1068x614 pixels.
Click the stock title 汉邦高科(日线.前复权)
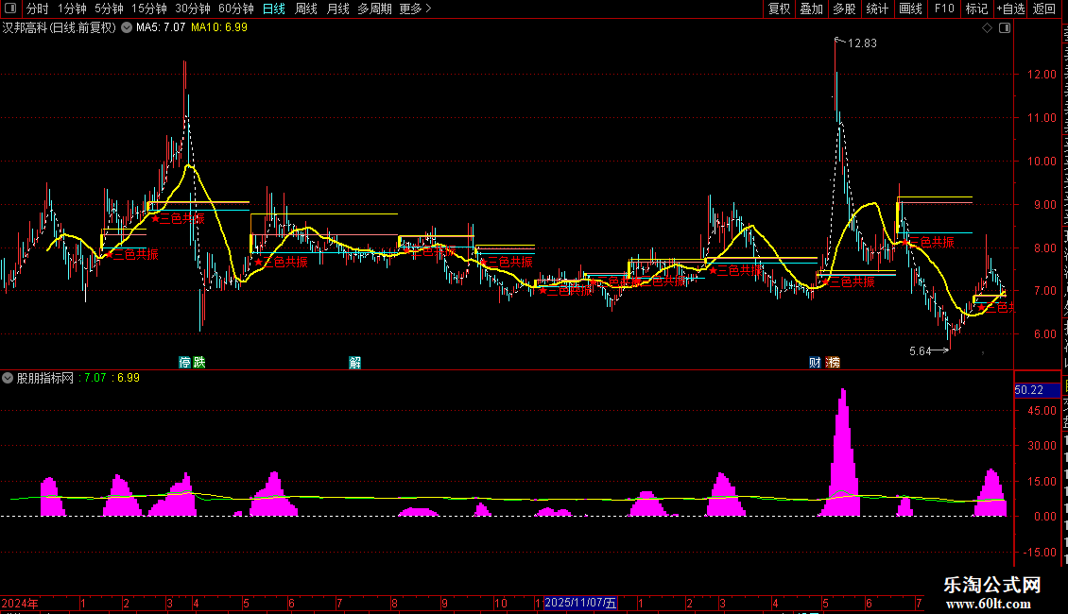tap(60, 28)
